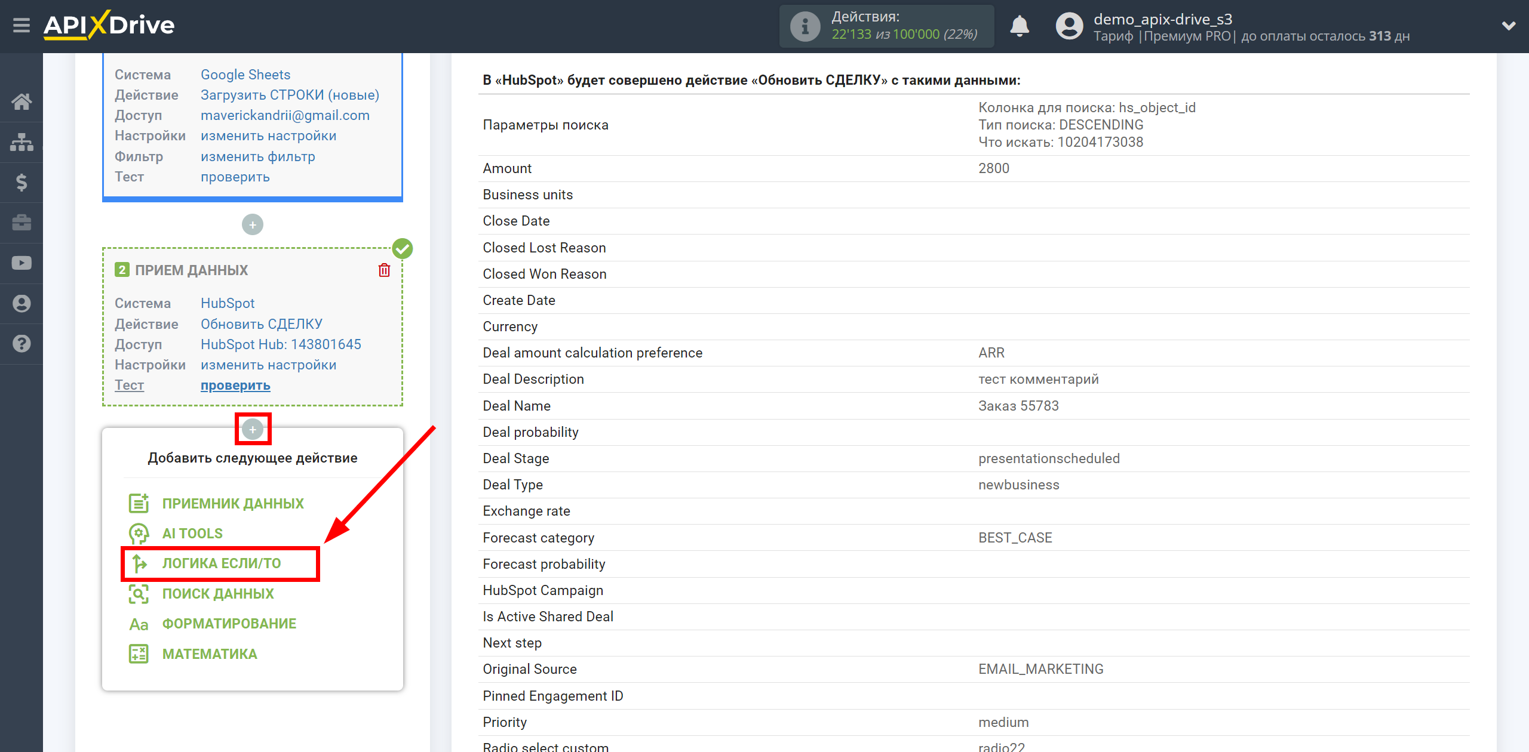Viewport: 1529px width, 752px height.
Task: Open the billing dollar icon
Action: 22,182
